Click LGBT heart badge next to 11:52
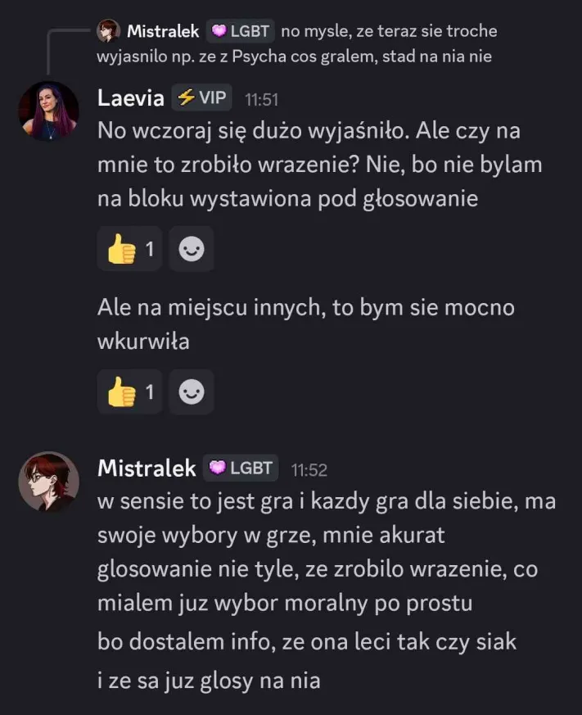 tap(241, 468)
